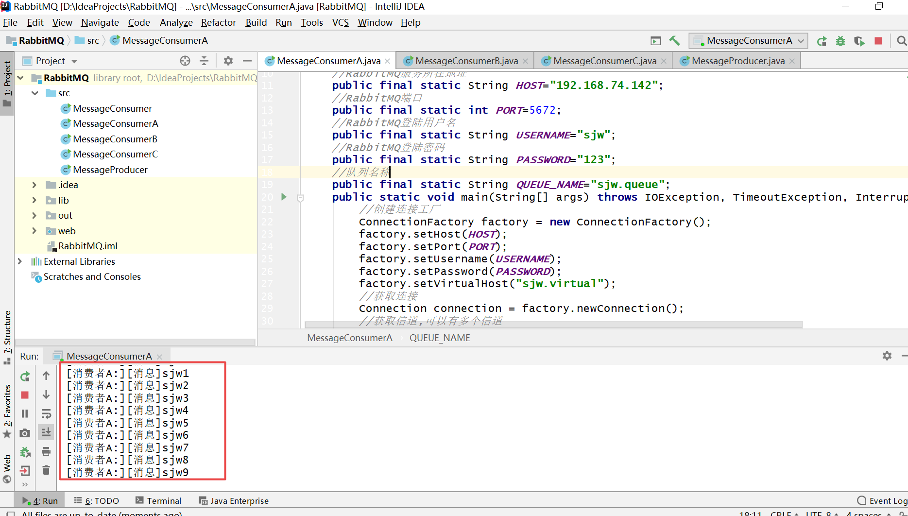908x516 pixels.
Task: Toggle the 2: Favorites side tool window
Action: coord(7,411)
